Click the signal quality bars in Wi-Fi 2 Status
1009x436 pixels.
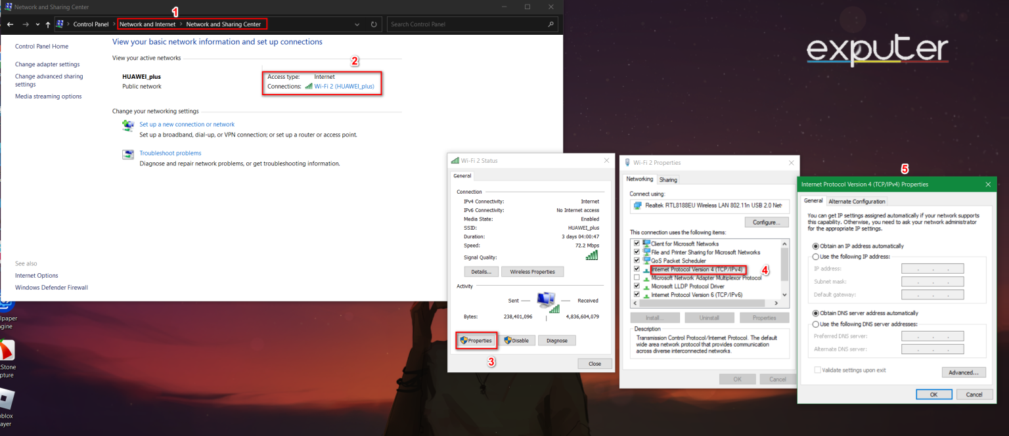click(x=592, y=257)
